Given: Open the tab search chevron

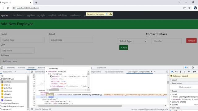Looking at the screenshot, I should click(179, 2).
